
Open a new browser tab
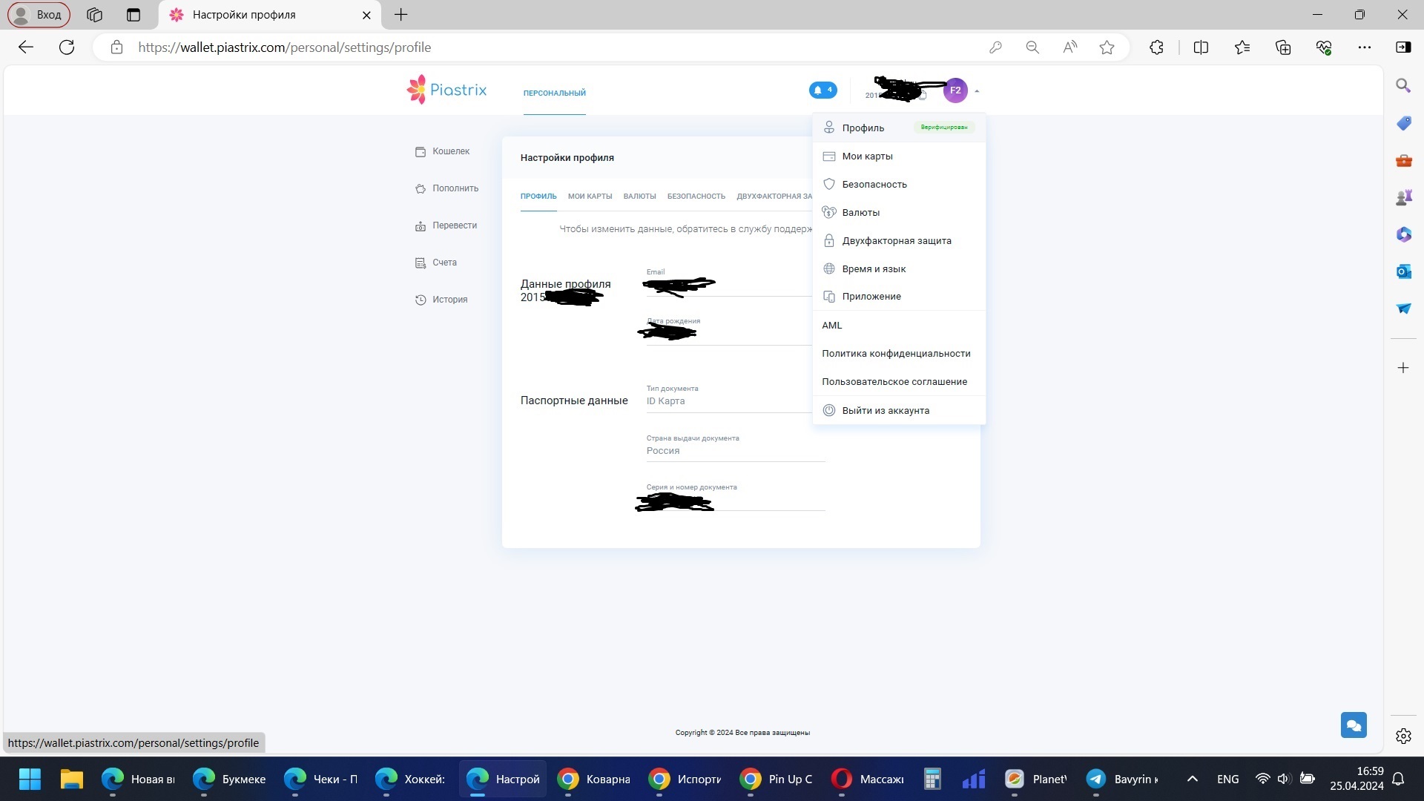point(400,14)
